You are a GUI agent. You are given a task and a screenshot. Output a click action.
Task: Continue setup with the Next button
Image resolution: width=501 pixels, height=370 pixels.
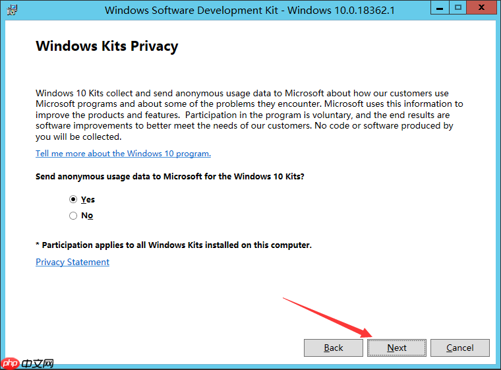coord(397,348)
